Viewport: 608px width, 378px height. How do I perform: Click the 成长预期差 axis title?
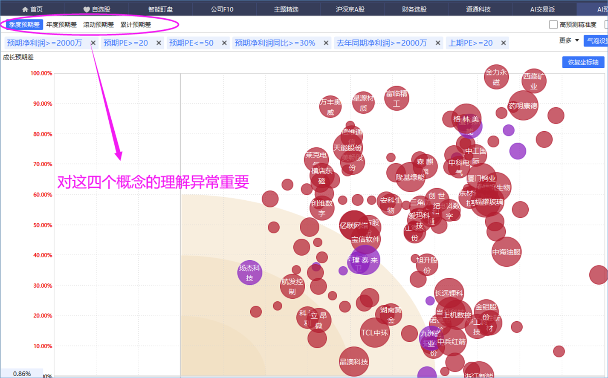pos(18,57)
